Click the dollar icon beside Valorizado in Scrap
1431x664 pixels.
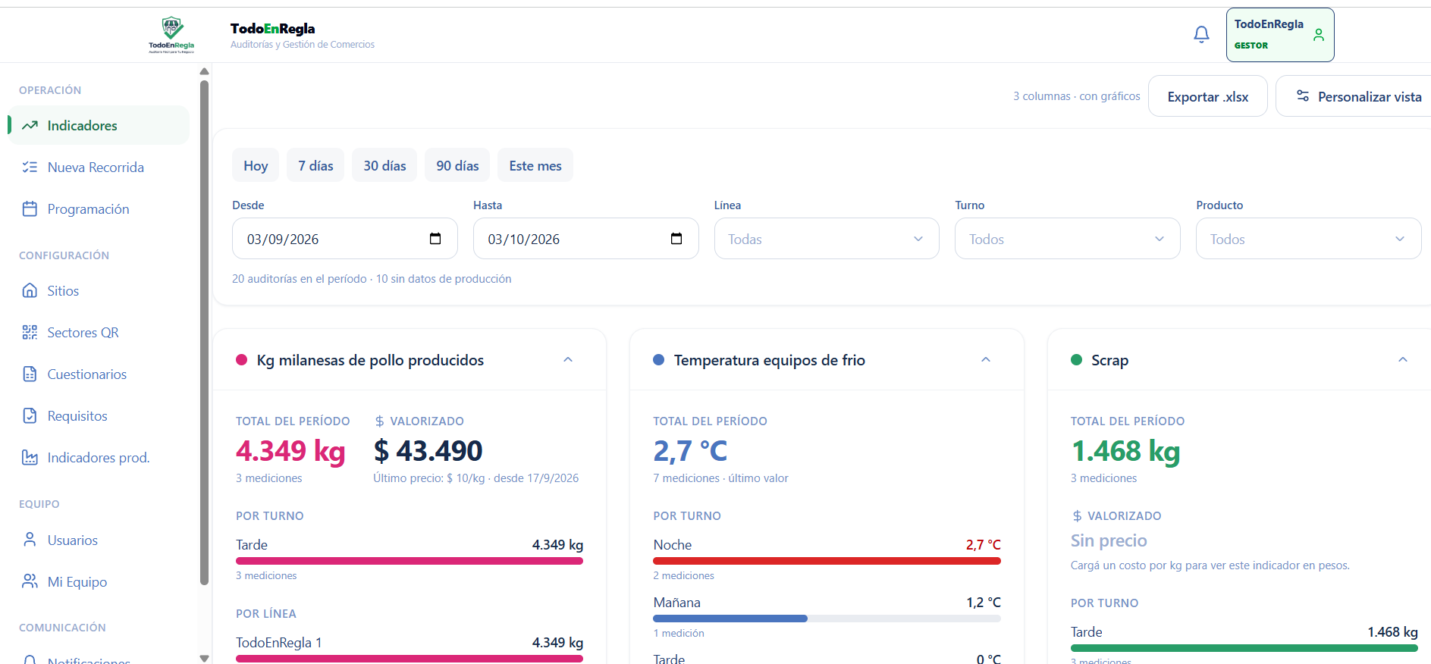(x=1077, y=515)
